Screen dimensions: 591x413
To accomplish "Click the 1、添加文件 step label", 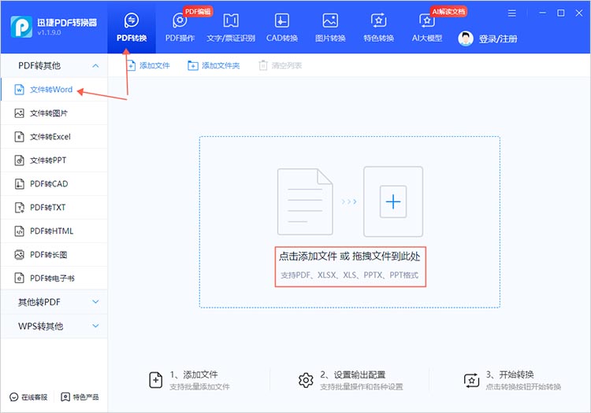I will point(194,374).
